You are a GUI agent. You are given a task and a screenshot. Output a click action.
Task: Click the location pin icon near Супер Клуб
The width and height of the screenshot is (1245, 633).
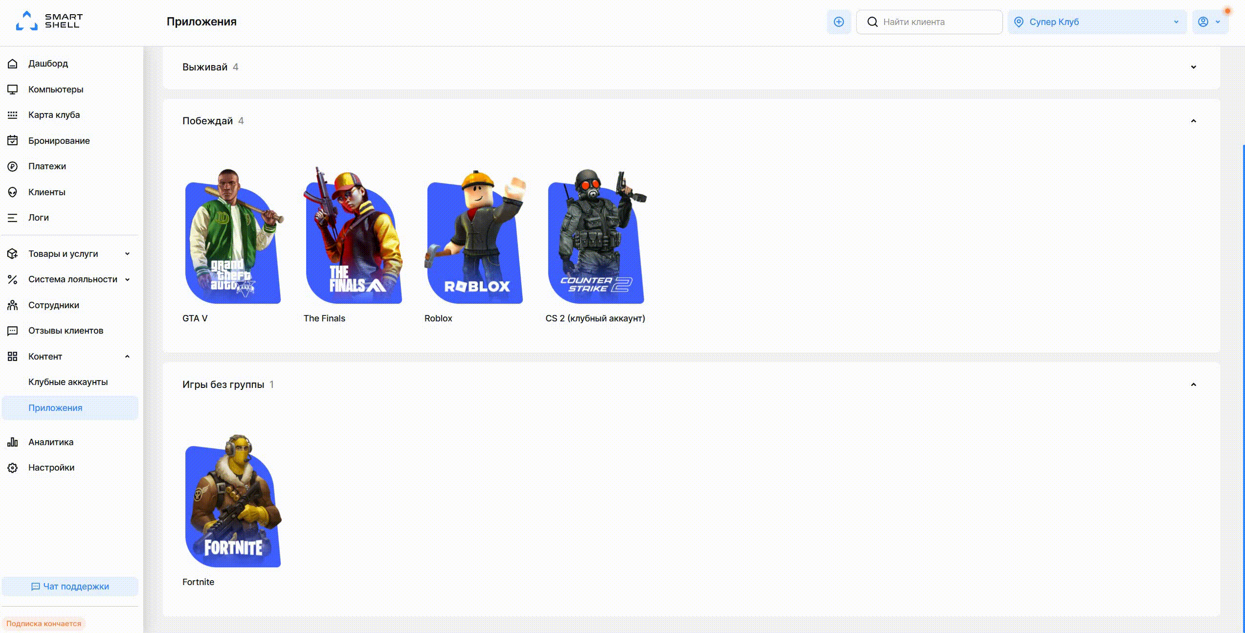point(1019,22)
